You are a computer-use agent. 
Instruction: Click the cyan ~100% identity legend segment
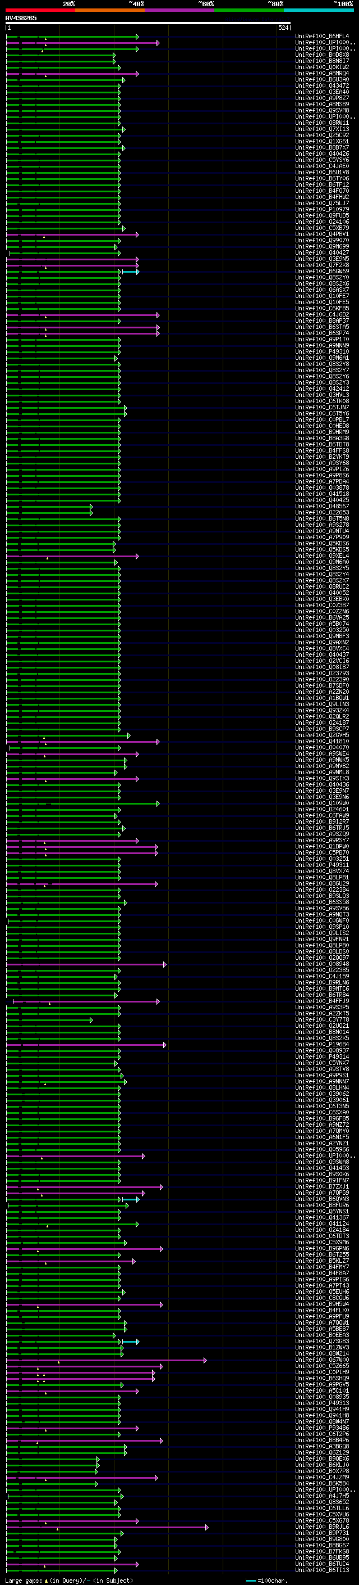click(x=319, y=10)
